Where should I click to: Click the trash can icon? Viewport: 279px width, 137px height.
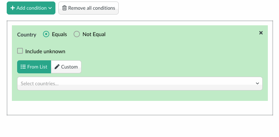[x=64, y=8]
